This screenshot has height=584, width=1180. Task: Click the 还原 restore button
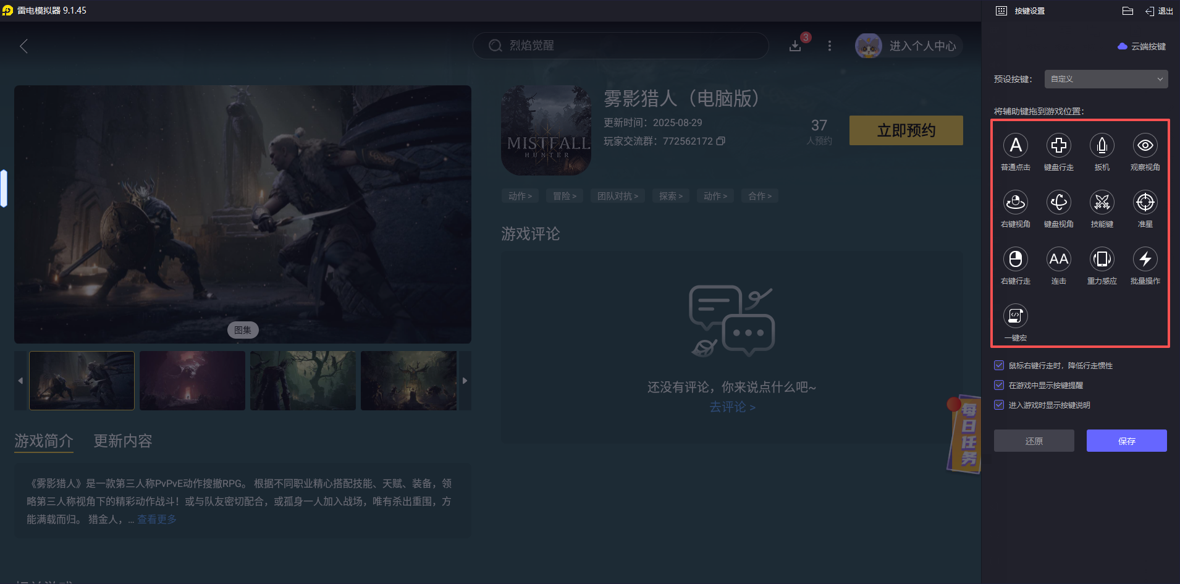1034,441
